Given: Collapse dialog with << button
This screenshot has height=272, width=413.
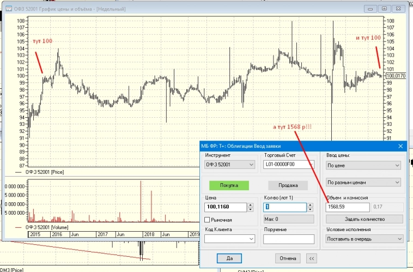Looking at the screenshot, I should pyautogui.click(x=312, y=258).
